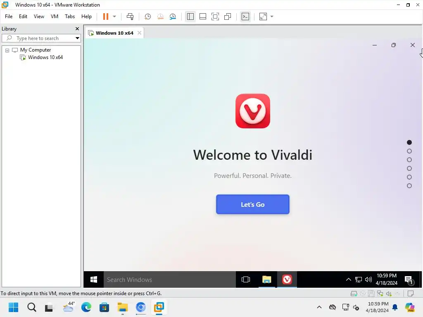Open the stretch display dropdown arrow
423x317 pixels.
(x=272, y=17)
